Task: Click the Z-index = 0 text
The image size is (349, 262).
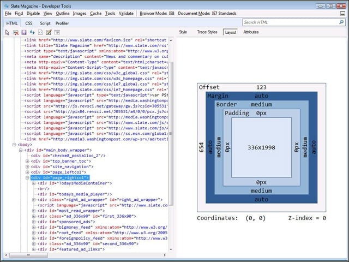Action: click(x=307, y=218)
